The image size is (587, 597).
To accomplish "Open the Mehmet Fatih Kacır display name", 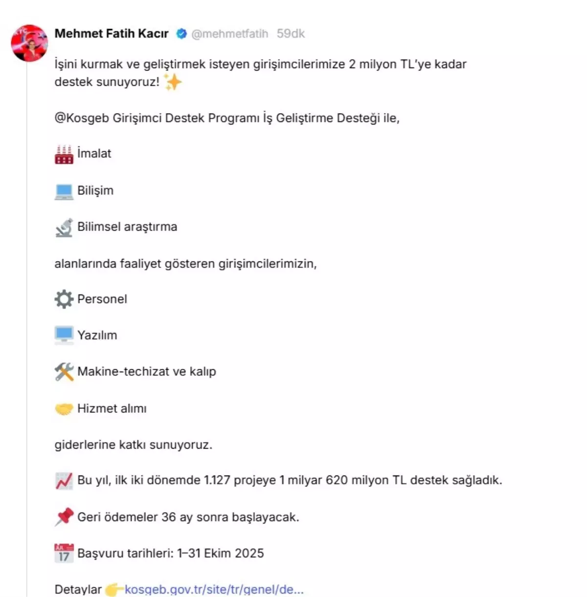I will (112, 34).
